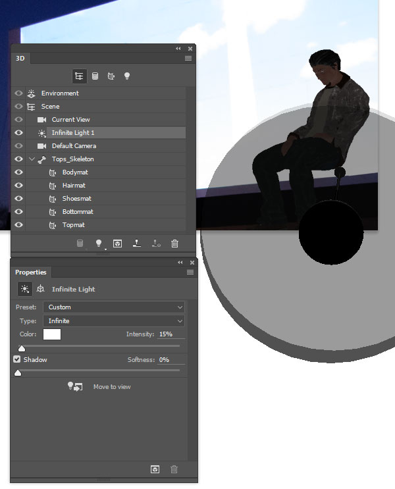The height and width of the screenshot is (489, 395).
Task: Uncheck the Shadow checkbox
Action: tap(17, 360)
